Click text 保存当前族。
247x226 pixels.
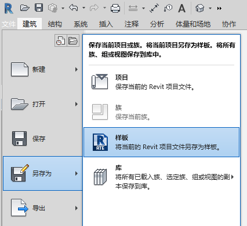pyautogui.click(x=133, y=117)
